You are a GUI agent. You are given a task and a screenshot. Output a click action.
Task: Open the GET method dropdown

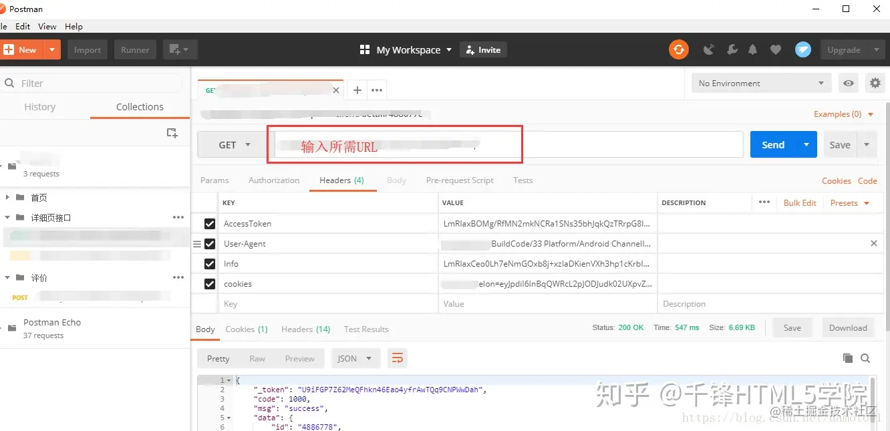[x=234, y=145]
